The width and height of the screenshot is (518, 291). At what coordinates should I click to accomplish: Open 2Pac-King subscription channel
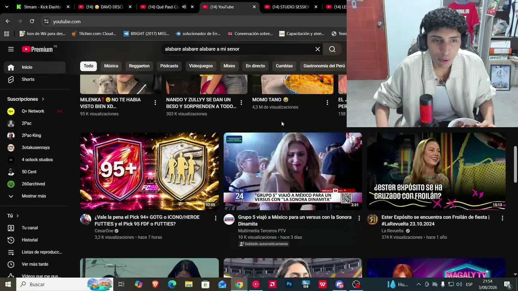tap(34, 135)
